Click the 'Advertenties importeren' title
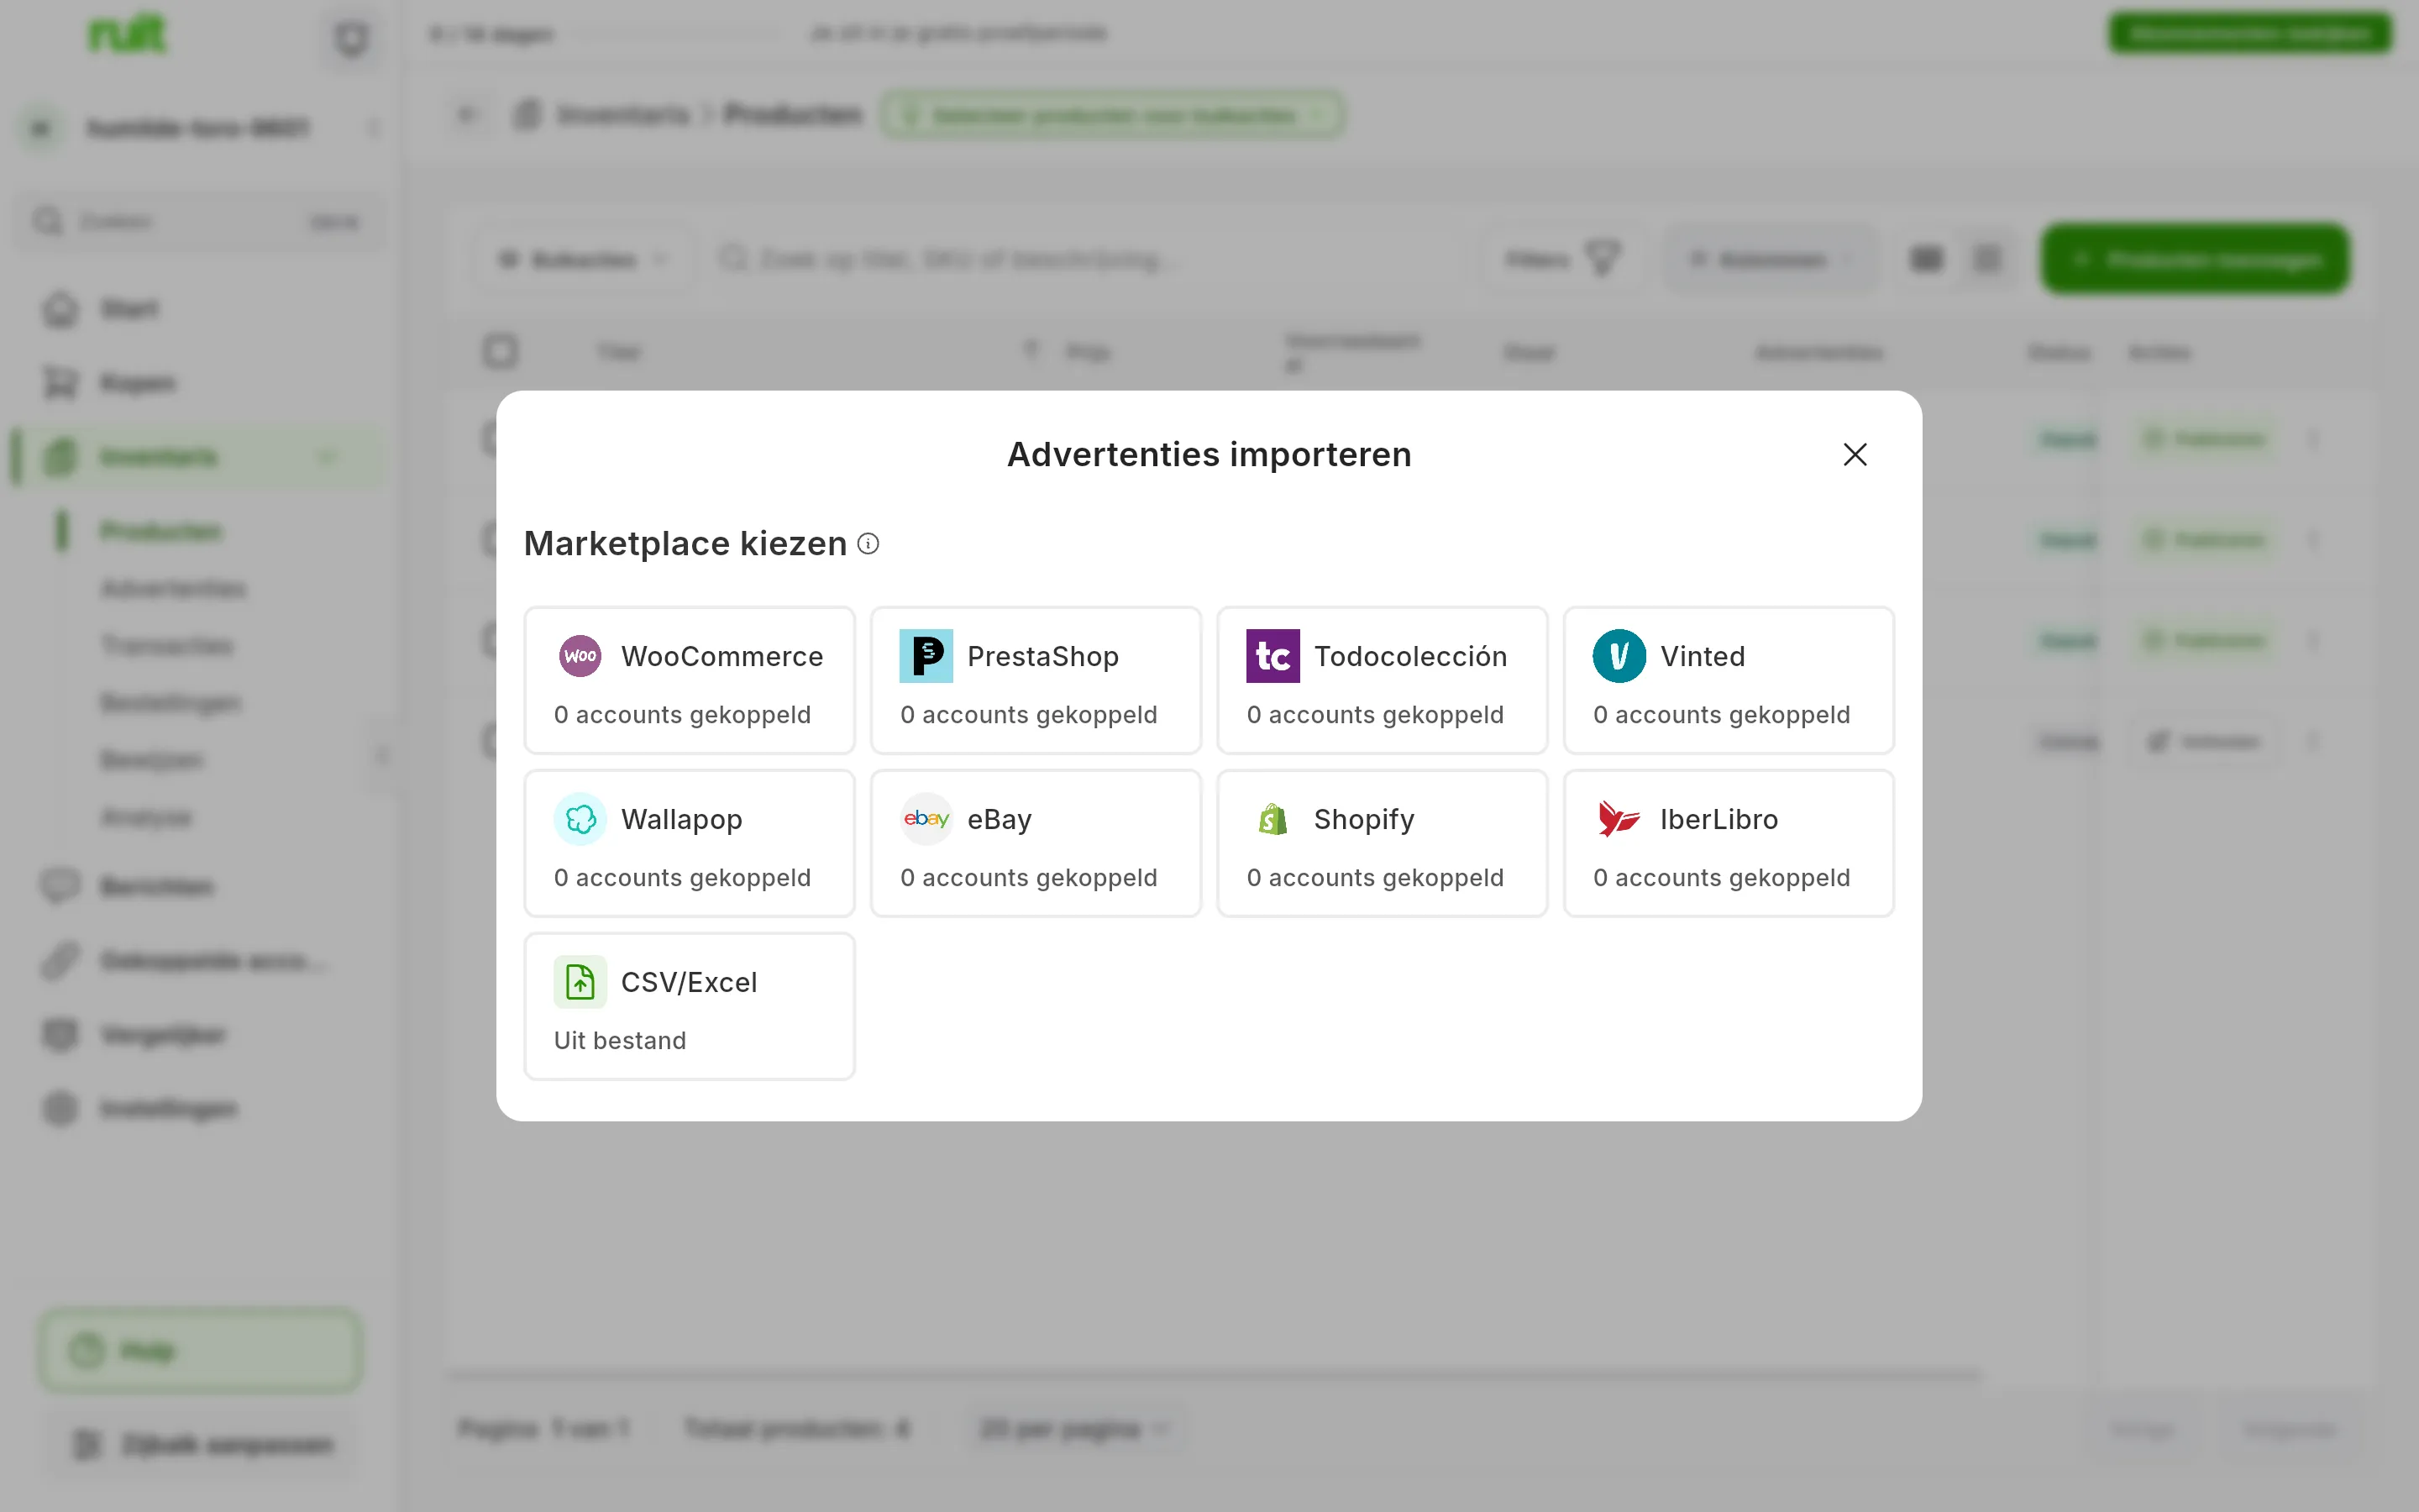The width and height of the screenshot is (2419, 1512). tap(1209, 454)
